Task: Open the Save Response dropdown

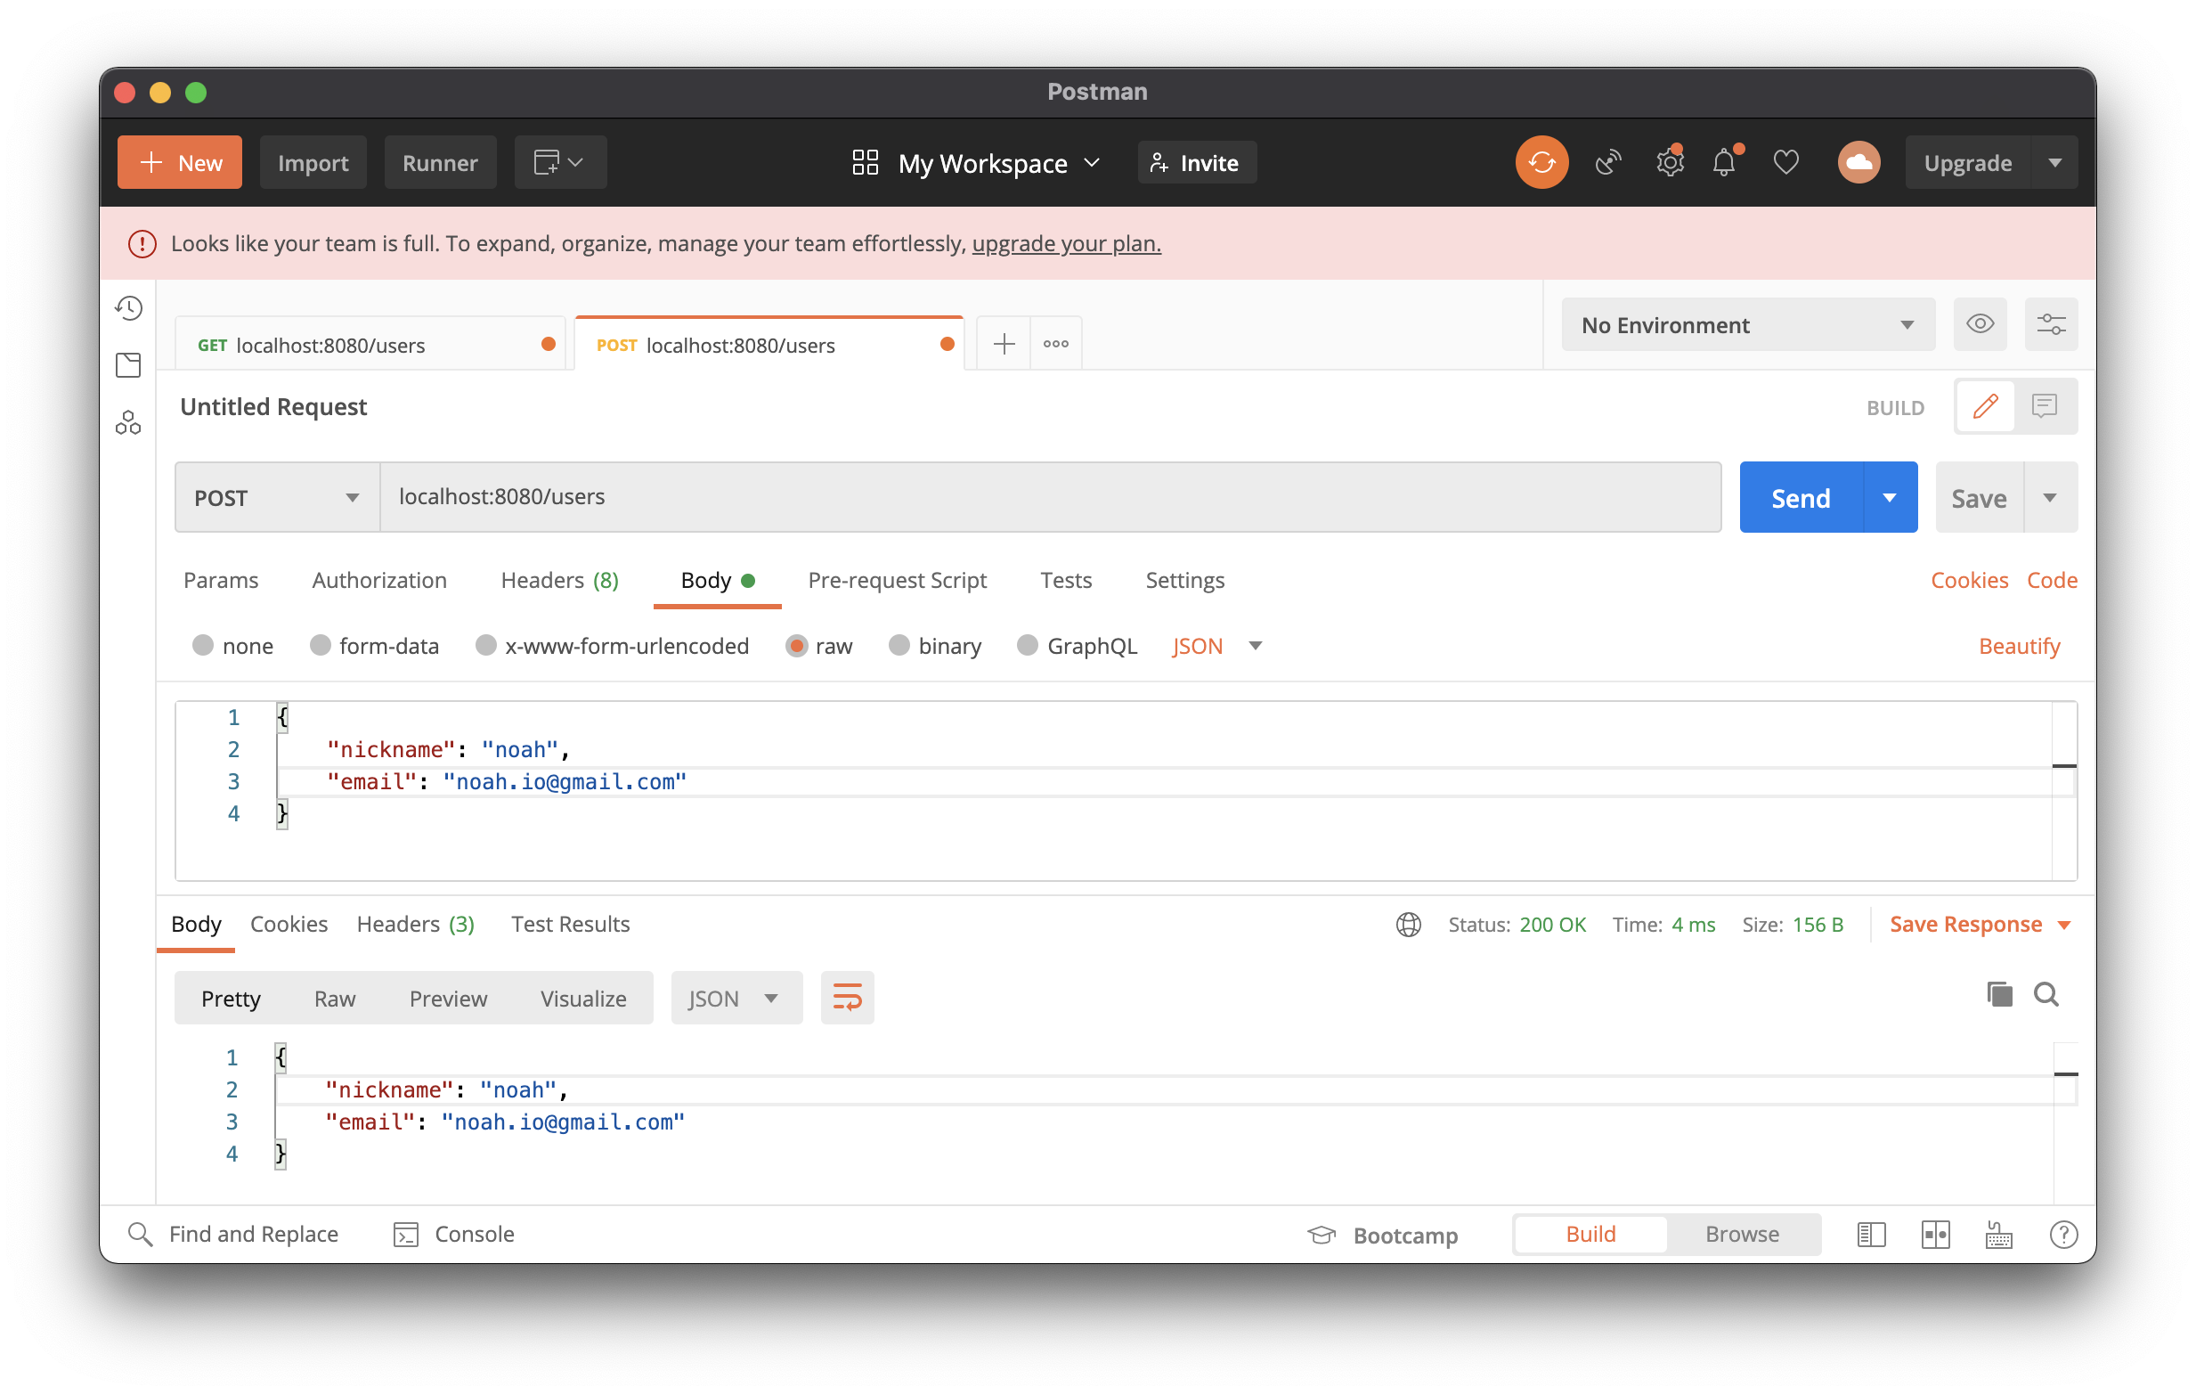Action: (1980, 926)
